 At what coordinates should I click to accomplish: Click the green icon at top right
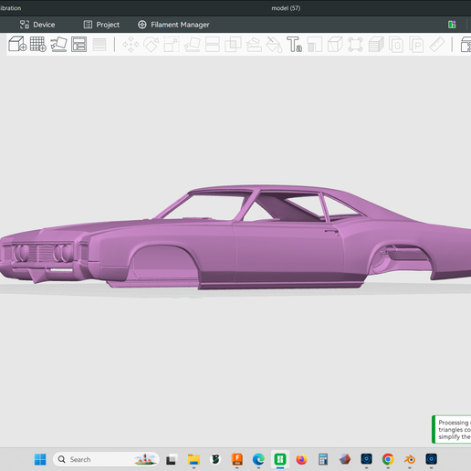(452, 25)
